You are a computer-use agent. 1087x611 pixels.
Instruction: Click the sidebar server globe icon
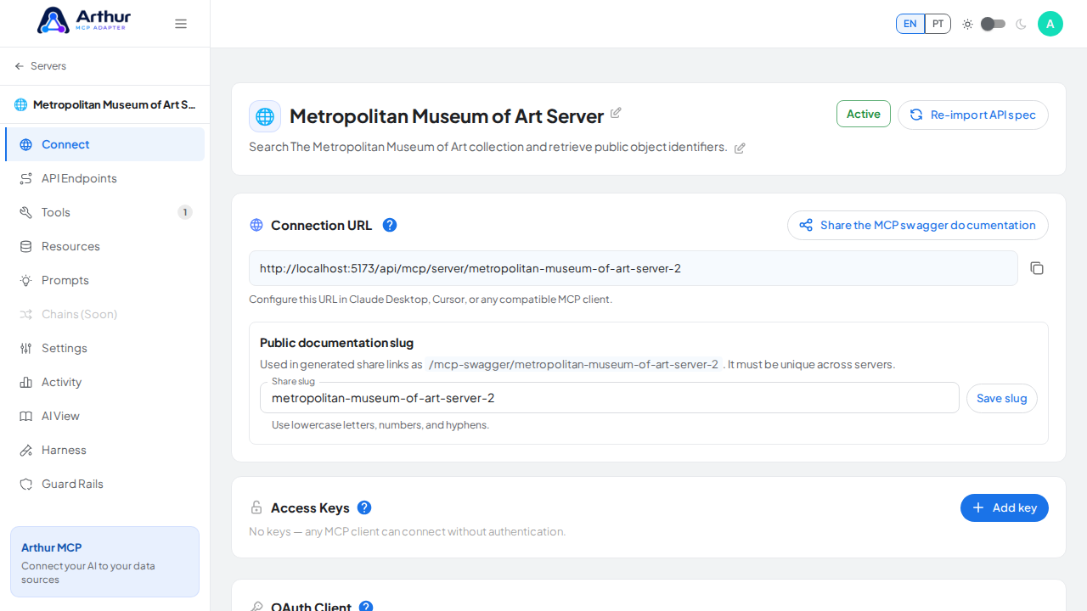21,104
